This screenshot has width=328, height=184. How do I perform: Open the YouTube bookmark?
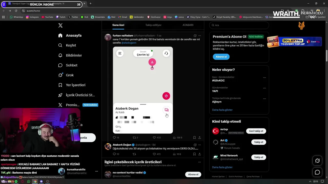point(47,17)
